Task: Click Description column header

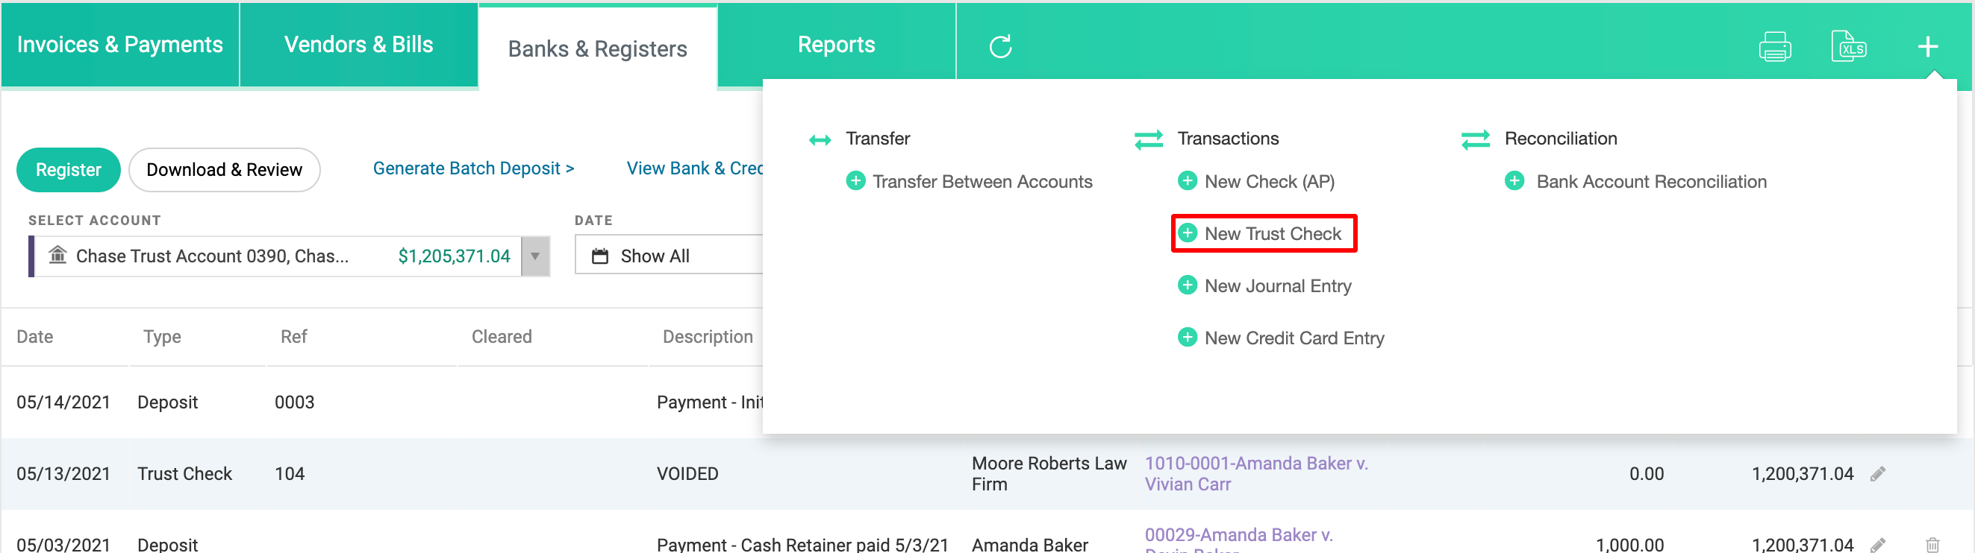Action: [x=707, y=337]
